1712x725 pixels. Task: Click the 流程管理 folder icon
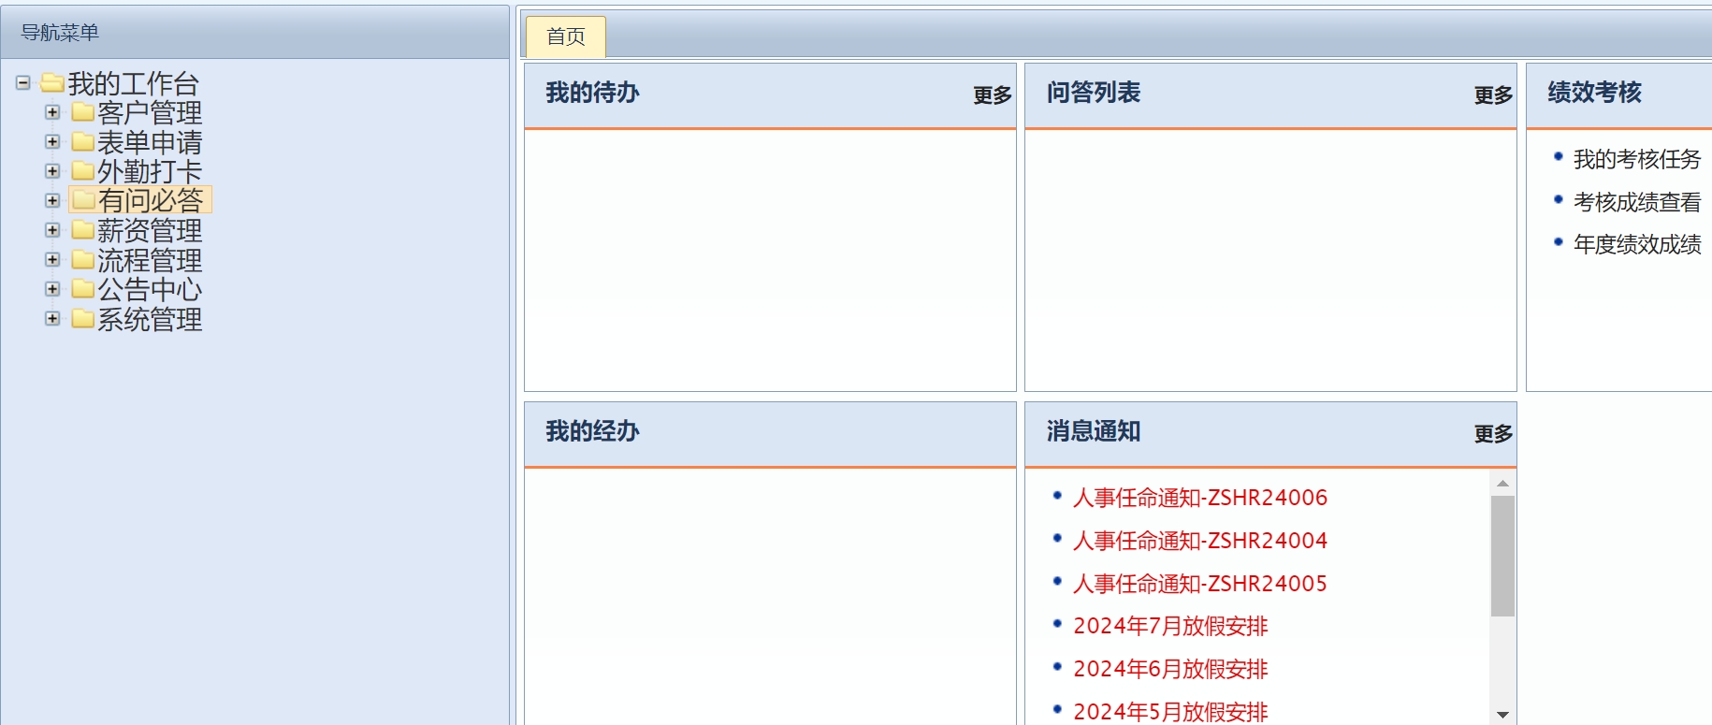tap(83, 259)
